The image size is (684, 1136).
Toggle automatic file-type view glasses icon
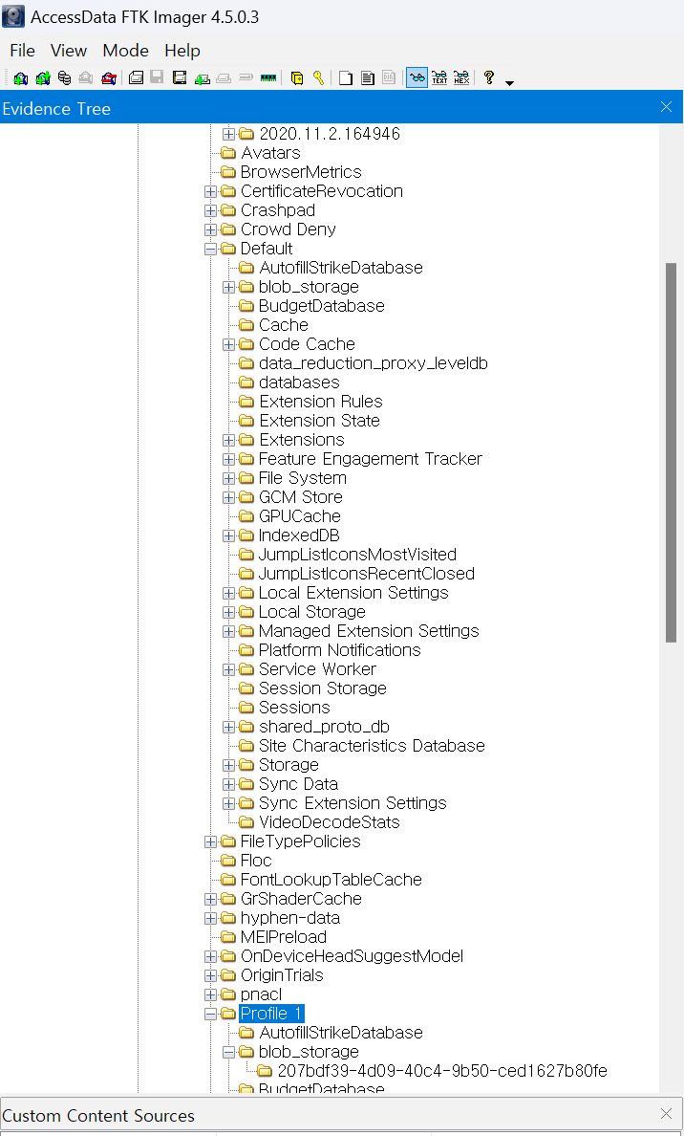[x=417, y=77]
